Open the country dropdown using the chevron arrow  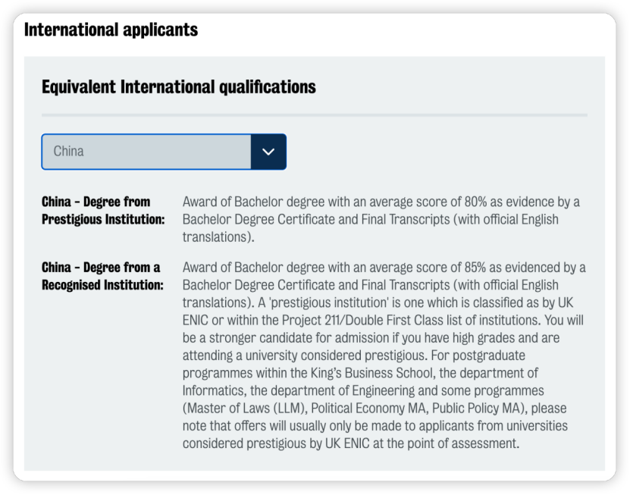(268, 152)
